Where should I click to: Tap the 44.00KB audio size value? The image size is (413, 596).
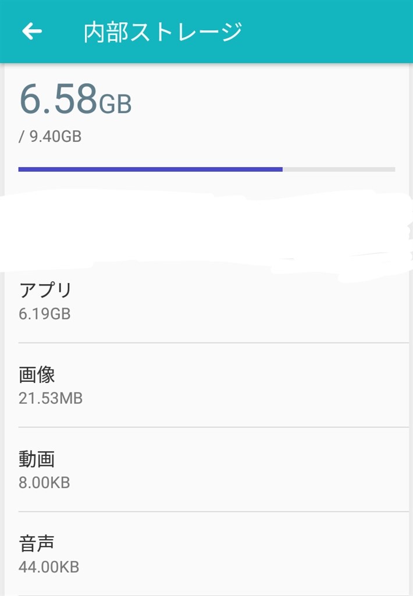click(x=49, y=567)
